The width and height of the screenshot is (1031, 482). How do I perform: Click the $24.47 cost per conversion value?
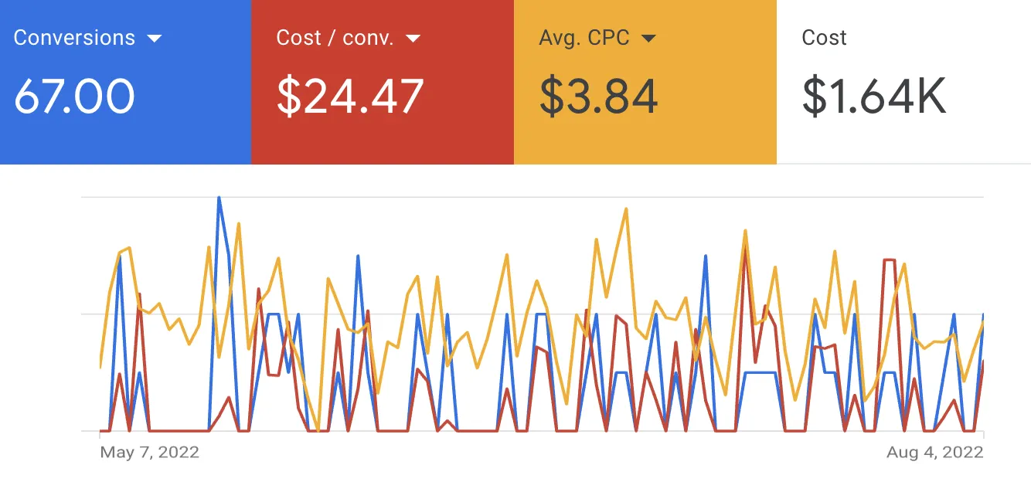[350, 97]
